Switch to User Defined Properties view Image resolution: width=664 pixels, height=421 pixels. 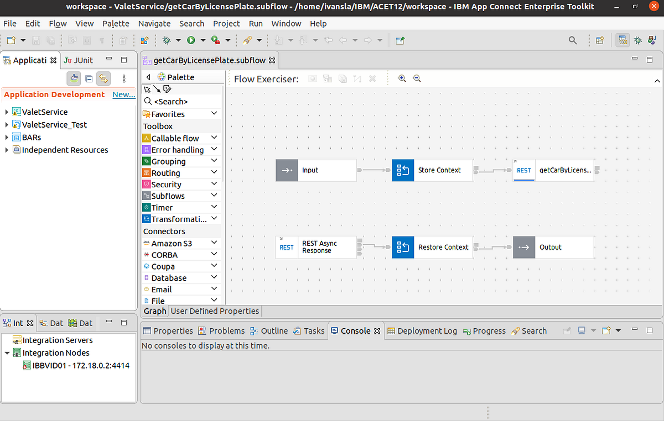215,311
